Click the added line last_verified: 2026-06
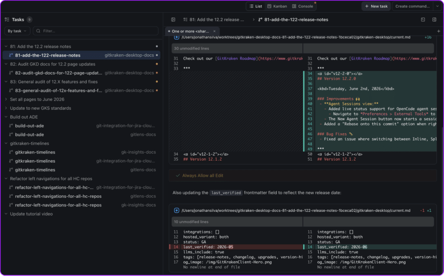 pos(370,247)
